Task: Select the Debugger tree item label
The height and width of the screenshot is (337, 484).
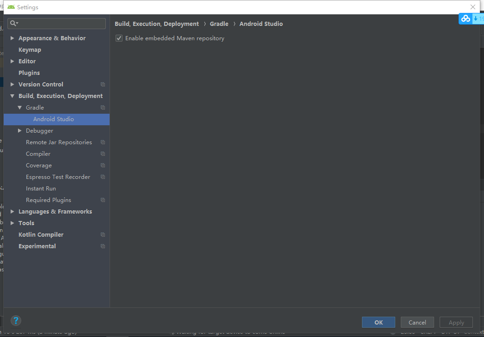Action: pos(39,130)
